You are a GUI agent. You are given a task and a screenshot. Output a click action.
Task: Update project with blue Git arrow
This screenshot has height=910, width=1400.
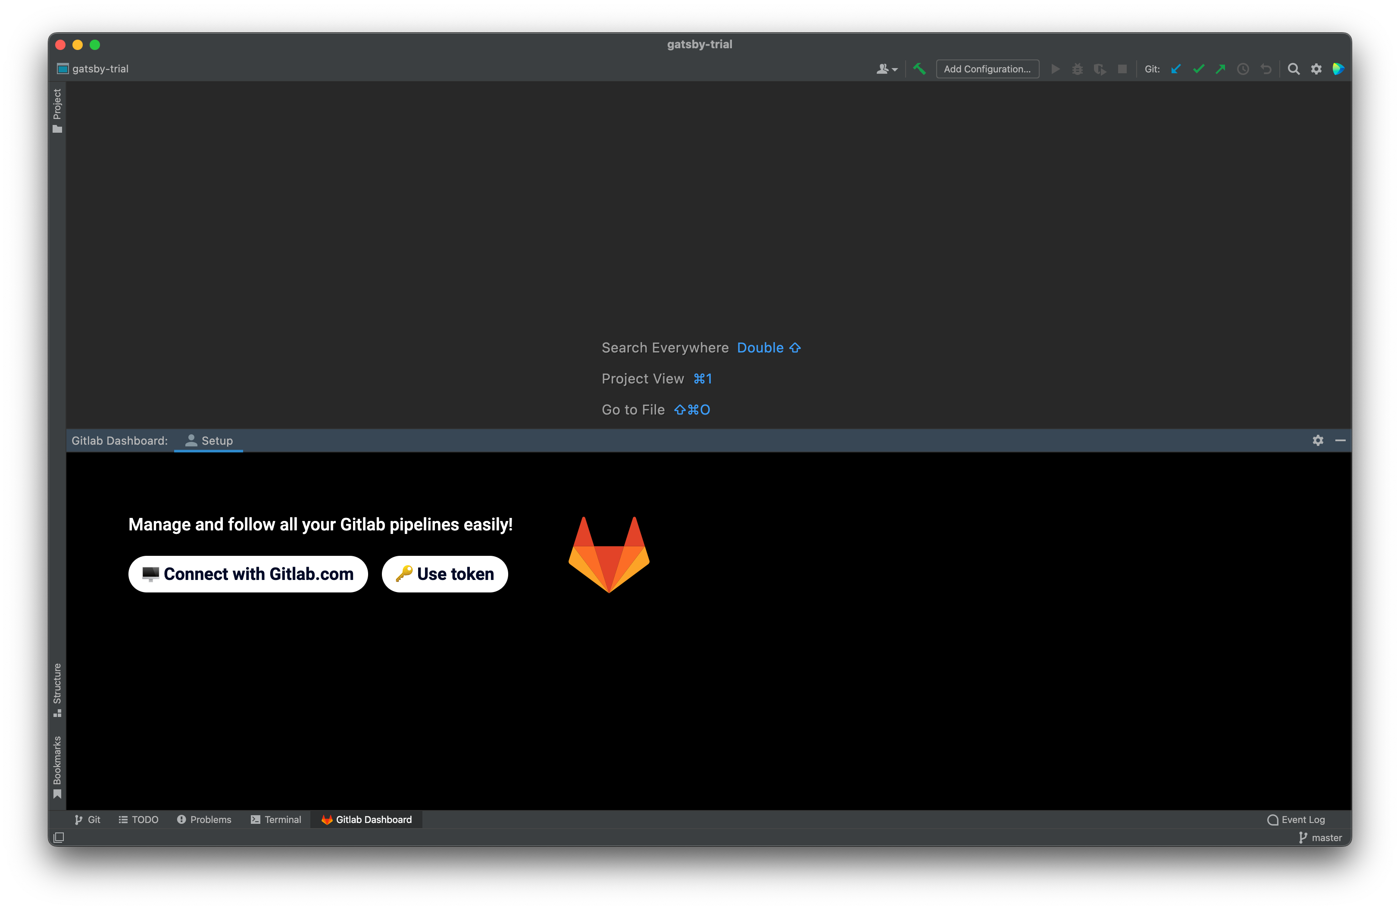click(1175, 69)
